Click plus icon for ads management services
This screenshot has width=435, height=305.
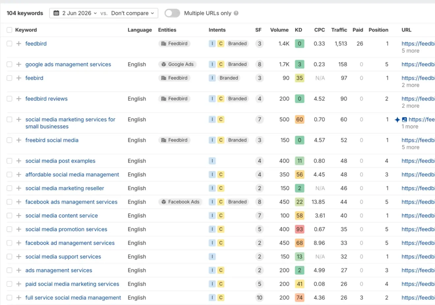pyautogui.click(x=19, y=270)
